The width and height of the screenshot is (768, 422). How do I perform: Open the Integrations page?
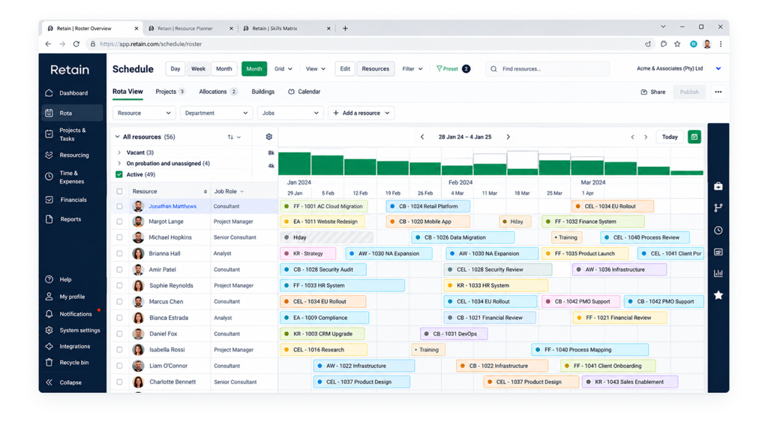point(73,346)
